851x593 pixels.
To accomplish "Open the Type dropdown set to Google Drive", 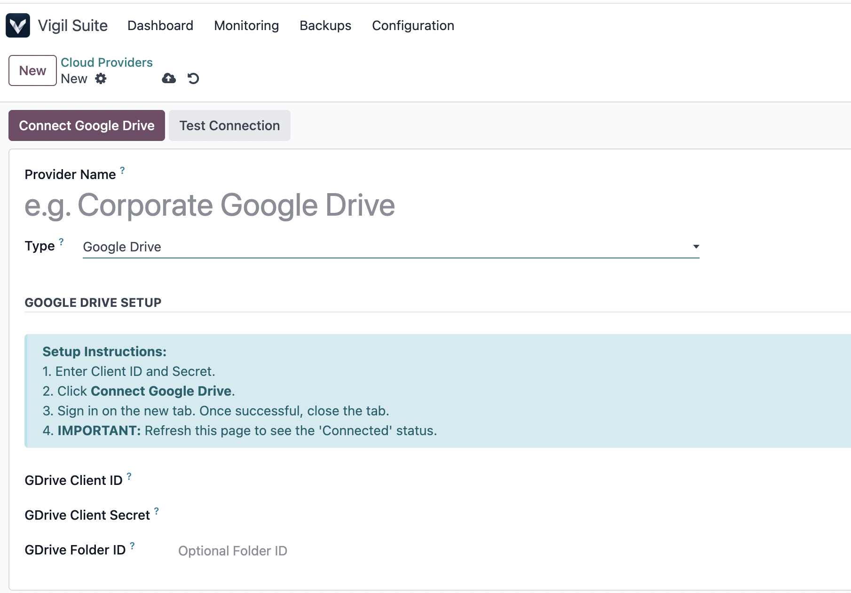I will pos(391,247).
